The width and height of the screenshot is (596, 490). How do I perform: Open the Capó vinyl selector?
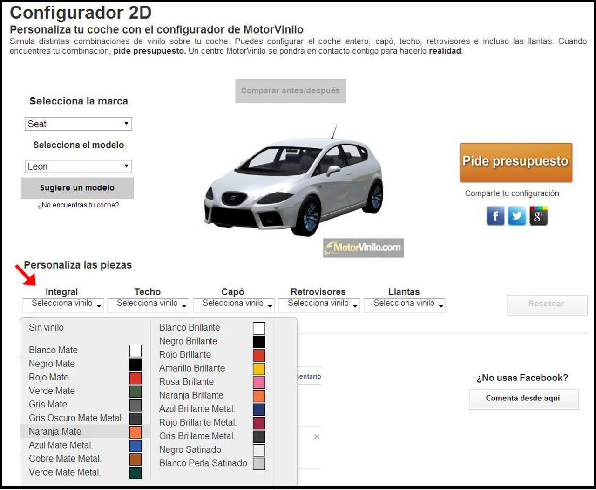click(234, 305)
